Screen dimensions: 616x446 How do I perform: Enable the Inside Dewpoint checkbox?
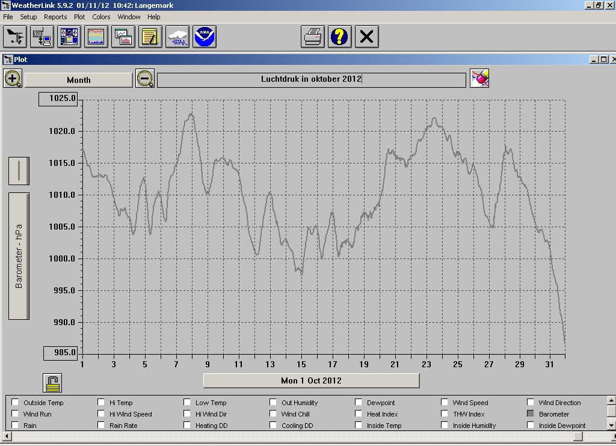tap(531, 425)
